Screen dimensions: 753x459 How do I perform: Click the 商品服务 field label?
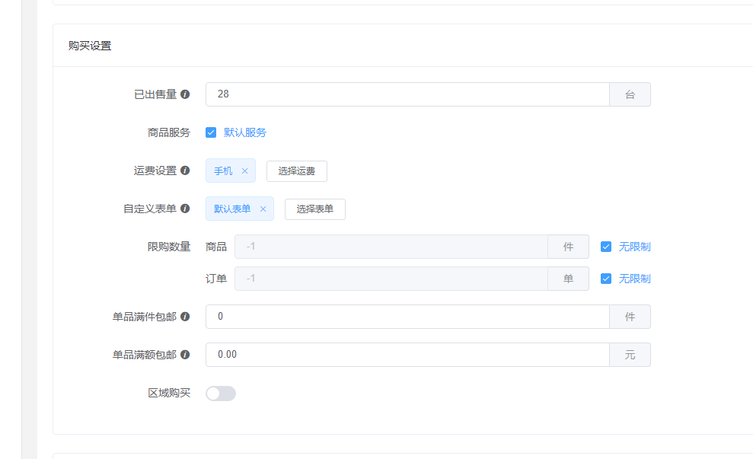click(x=169, y=132)
